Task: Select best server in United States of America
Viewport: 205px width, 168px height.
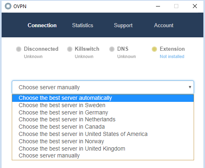Action: click(103, 134)
